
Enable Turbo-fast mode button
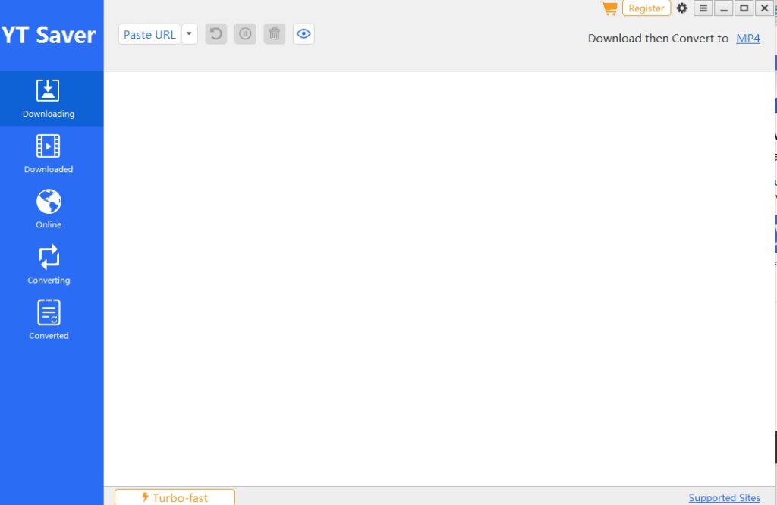(175, 497)
